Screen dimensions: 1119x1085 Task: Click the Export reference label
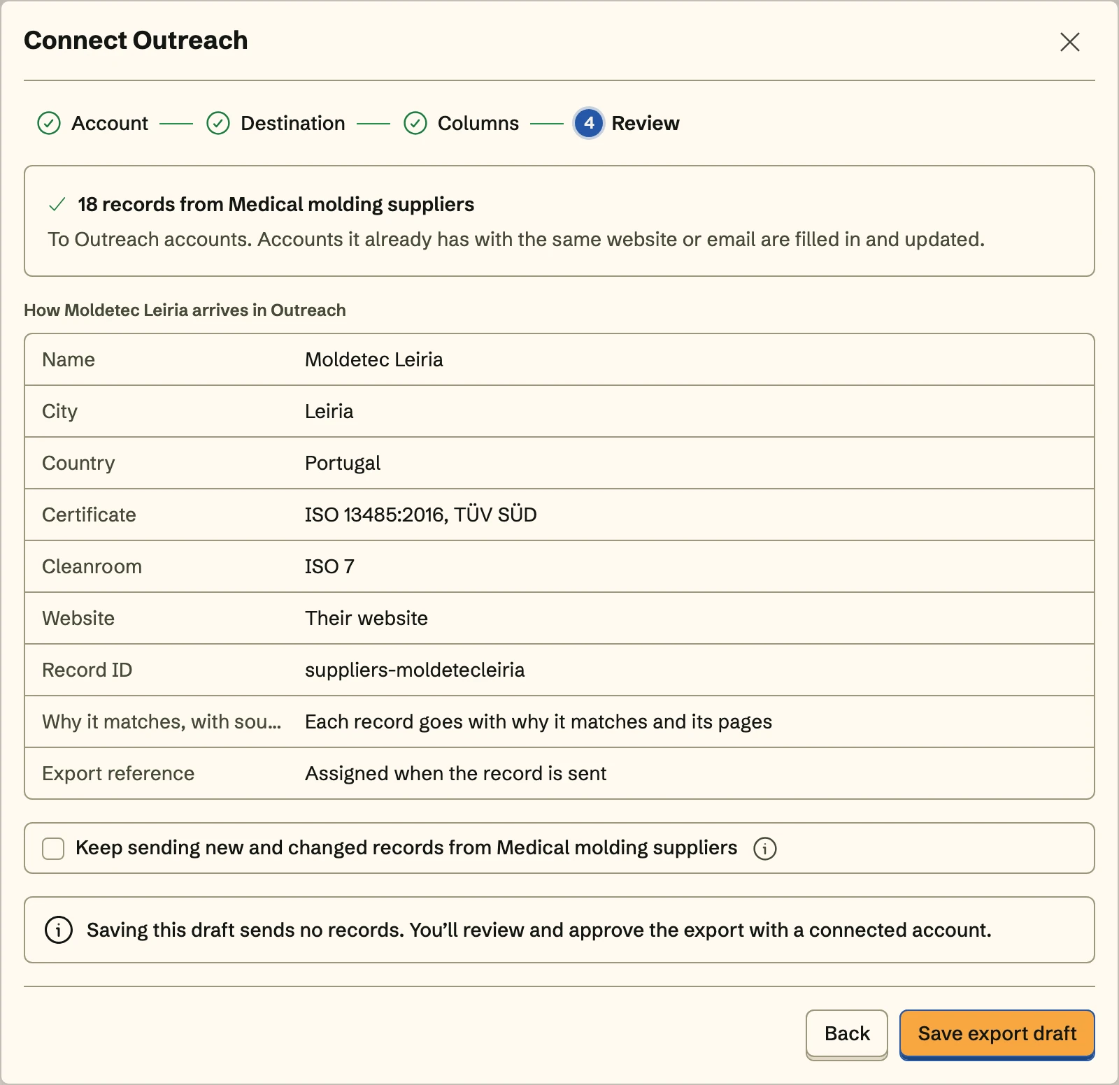[118, 773]
